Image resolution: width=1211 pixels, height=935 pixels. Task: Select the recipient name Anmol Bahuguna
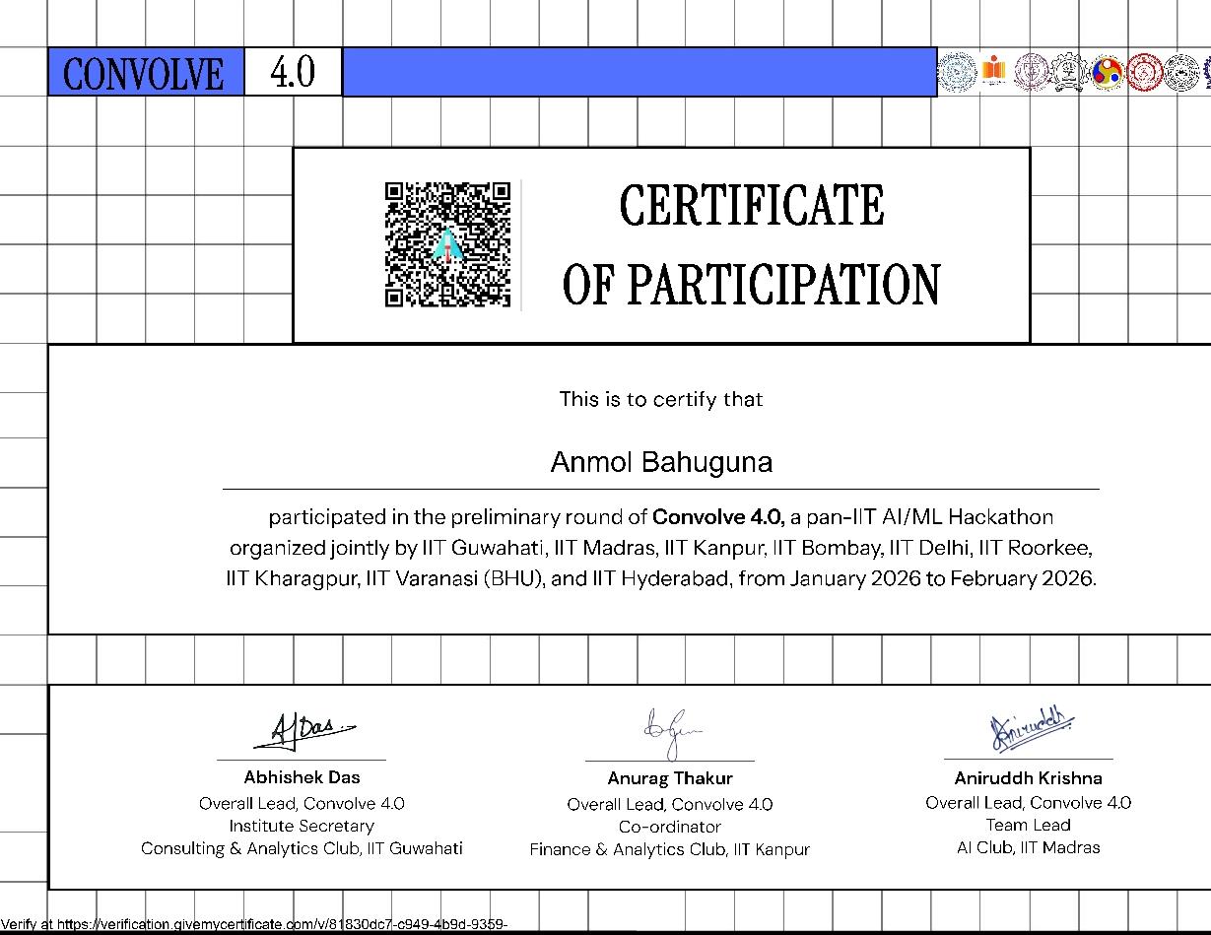(x=661, y=462)
